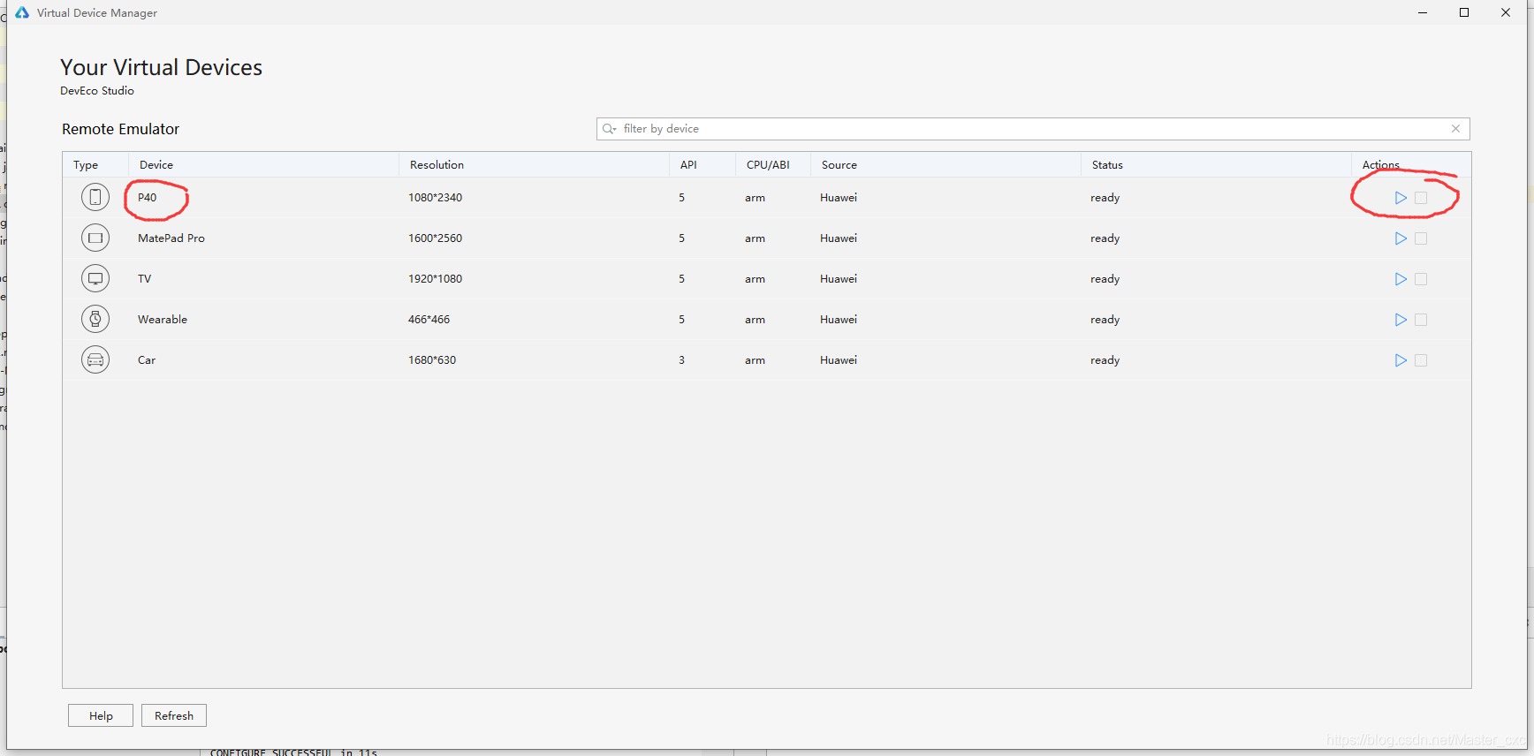Refresh the virtual device list
Viewport: 1534px width, 756px height.
coord(174,715)
